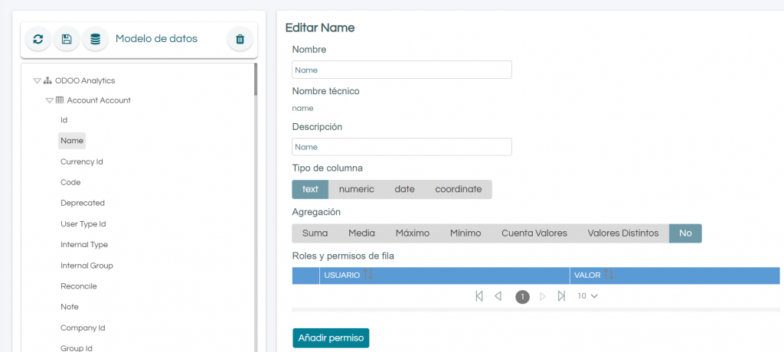This screenshot has width=784, height=352.
Task: Open rows per page dropdown showing 10
Action: (x=587, y=296)
